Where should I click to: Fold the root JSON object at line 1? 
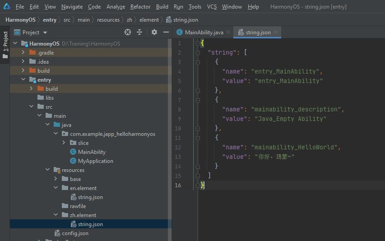[198, 44]
